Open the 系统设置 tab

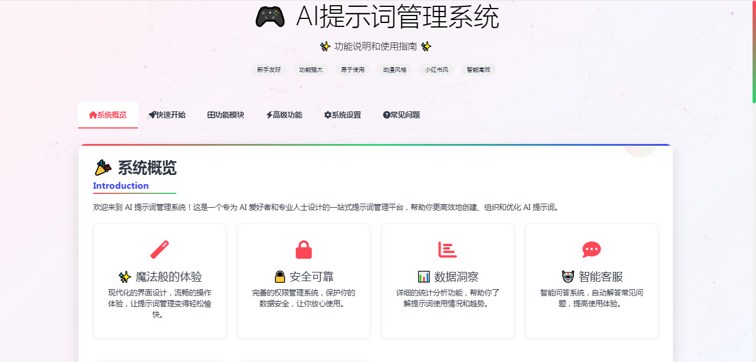tap(342, 115)
